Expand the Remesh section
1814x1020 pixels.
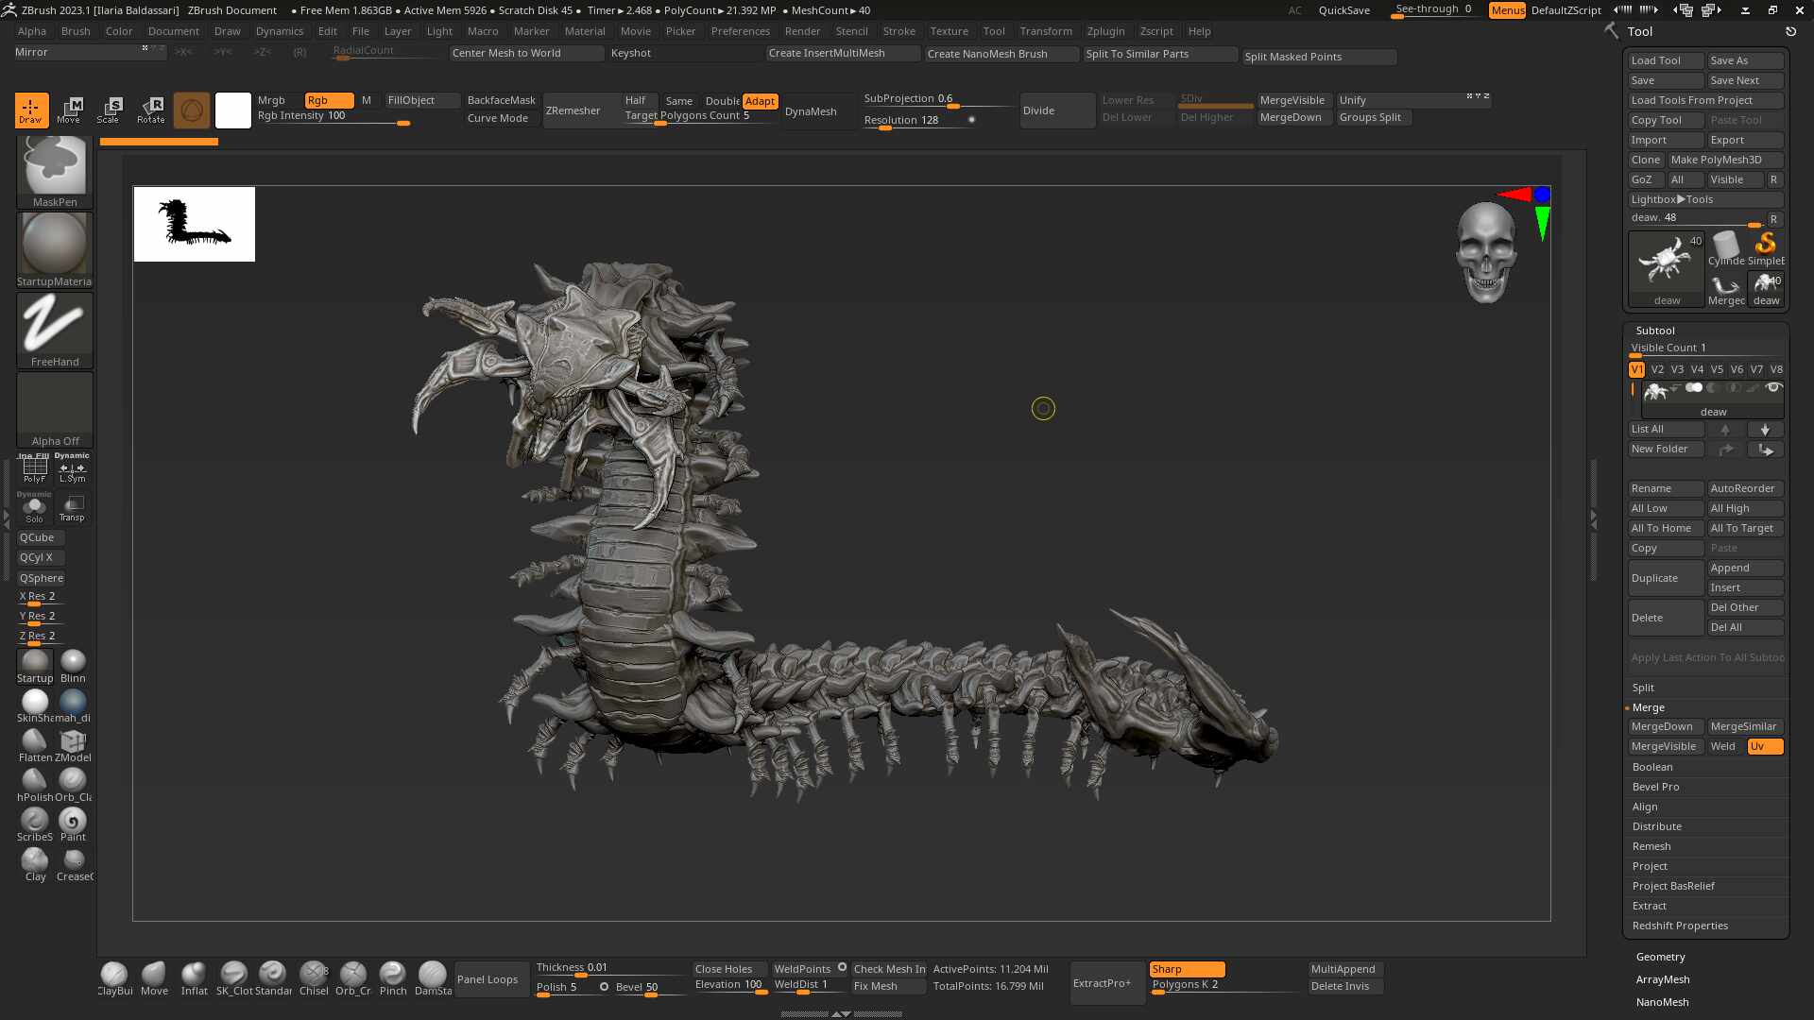(x=1651, y=846)
